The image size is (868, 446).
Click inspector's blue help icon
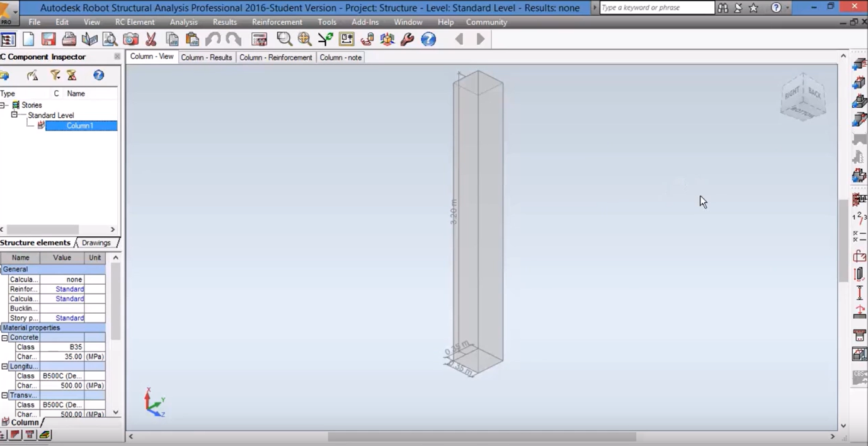[x=99, y=76]
